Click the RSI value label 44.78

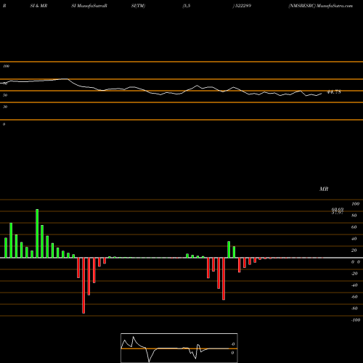pyautogui.click(x=334, y=92)
